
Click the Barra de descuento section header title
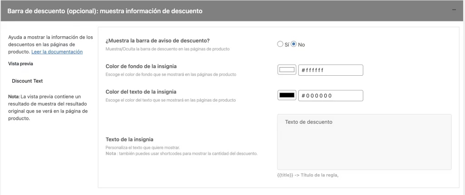coord(105,10)
